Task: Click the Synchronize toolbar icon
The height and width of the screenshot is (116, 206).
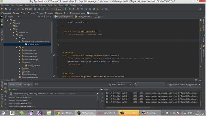Action: [10, 9]
